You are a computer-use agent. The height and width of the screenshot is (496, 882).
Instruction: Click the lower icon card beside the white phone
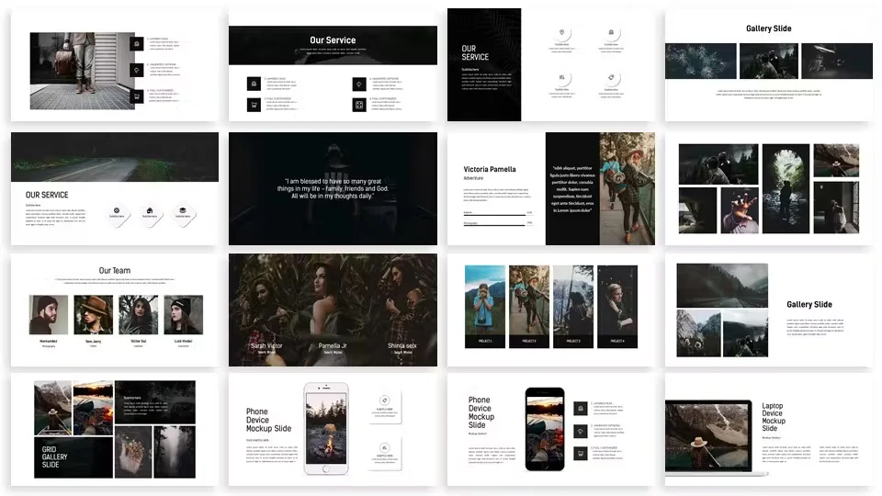tap(385, 453)
